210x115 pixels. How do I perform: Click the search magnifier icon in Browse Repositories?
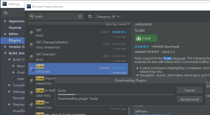coord(32,16)
